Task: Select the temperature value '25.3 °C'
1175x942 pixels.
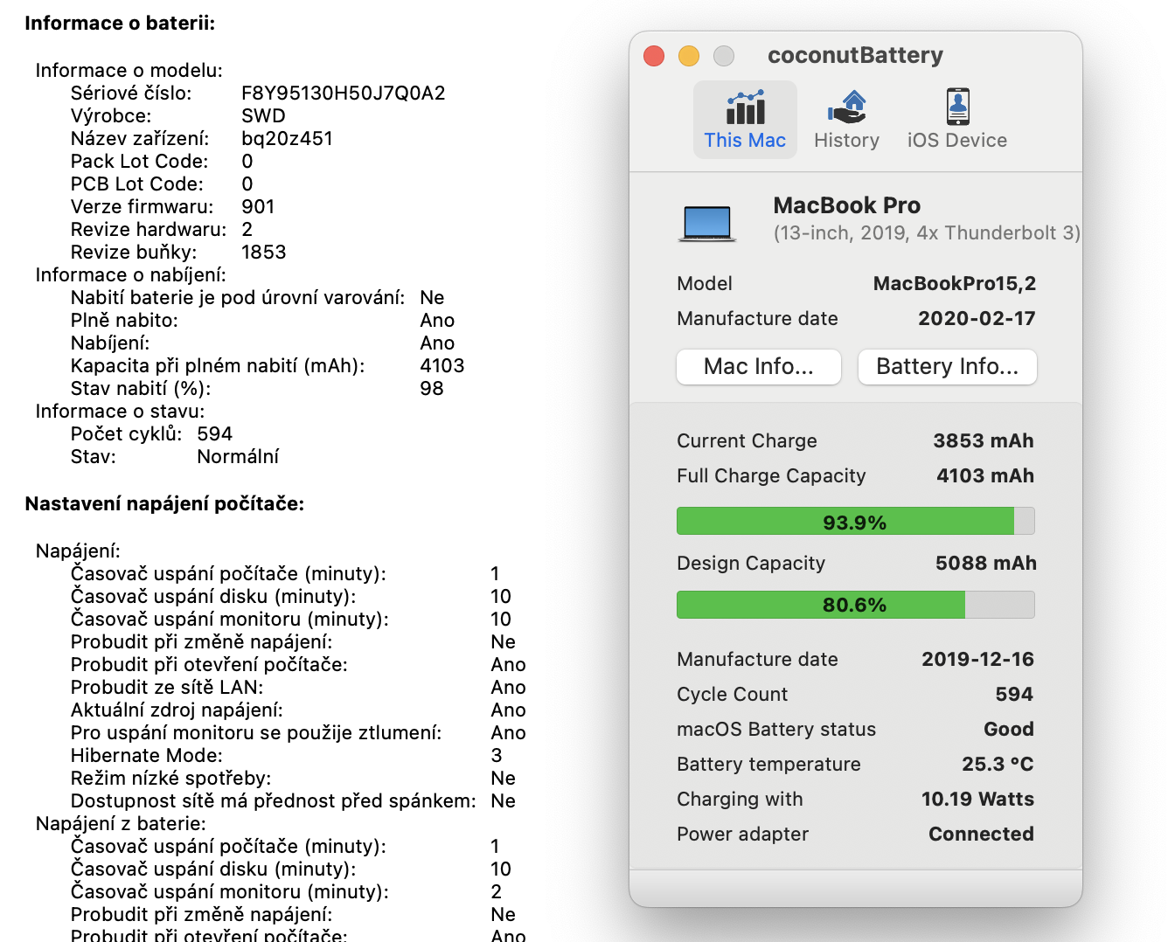Action: click(998, 765)
